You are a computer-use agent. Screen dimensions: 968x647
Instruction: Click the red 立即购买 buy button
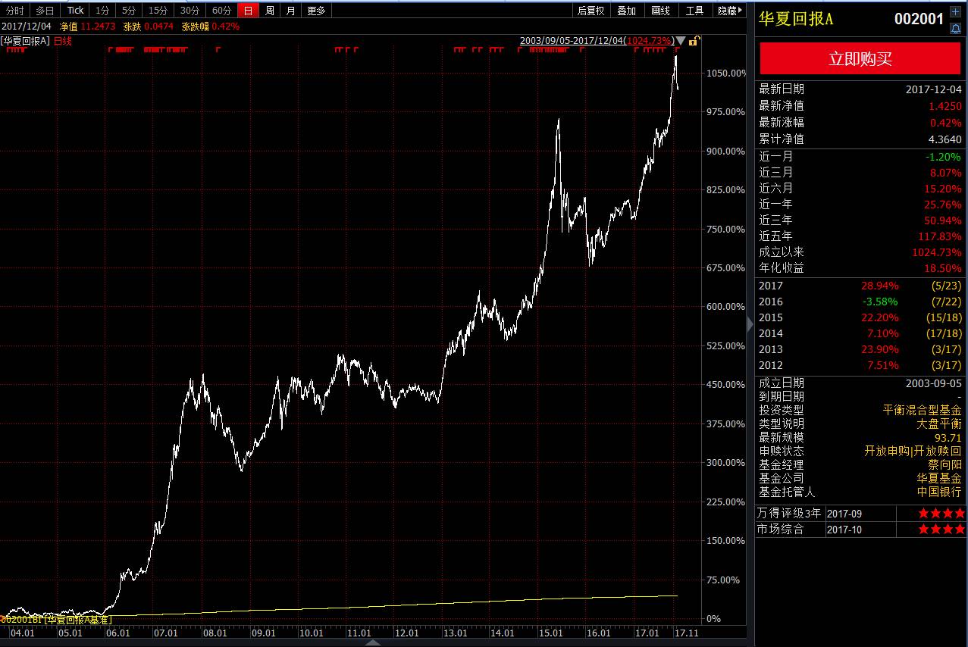pos(860,59)
